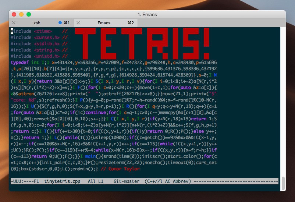
Task: Click Git-master in the mode line
Action: coord(127,181)
